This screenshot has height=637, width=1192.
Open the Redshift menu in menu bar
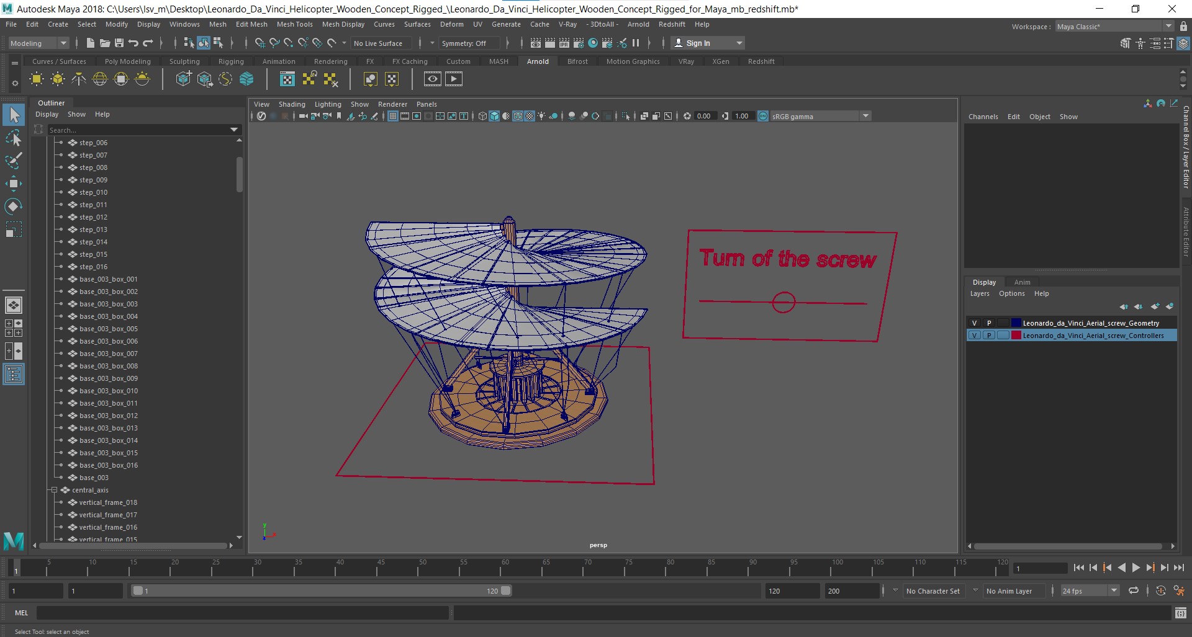click(x=672, y=24)
